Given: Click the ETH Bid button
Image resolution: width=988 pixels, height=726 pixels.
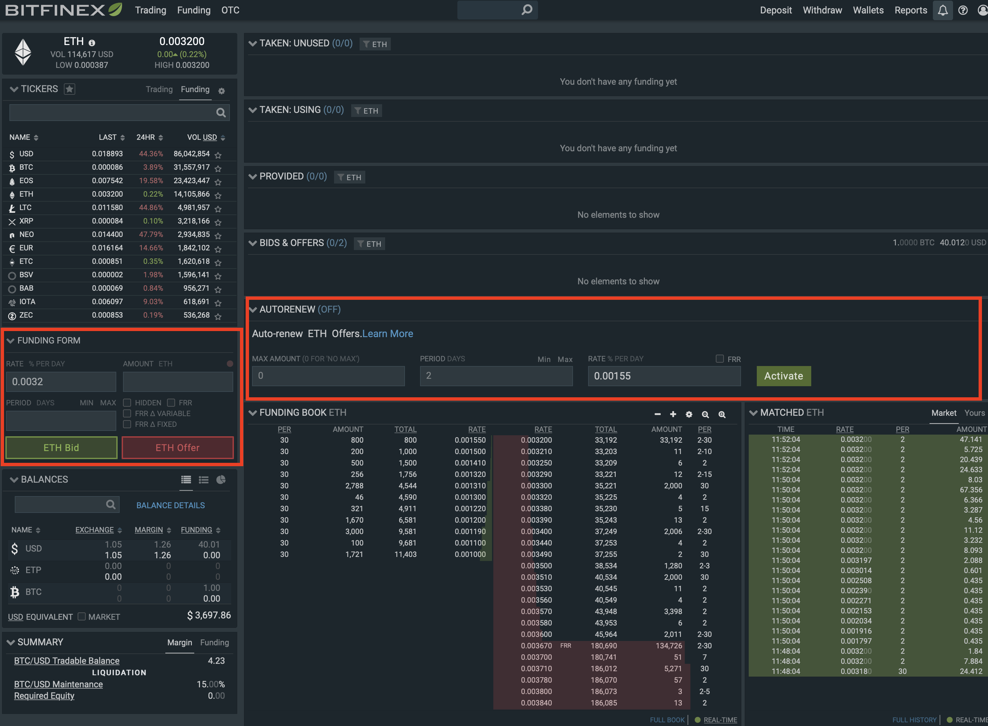Looking at the screenshot, I should pyautogui.click(x=61, y=447).
